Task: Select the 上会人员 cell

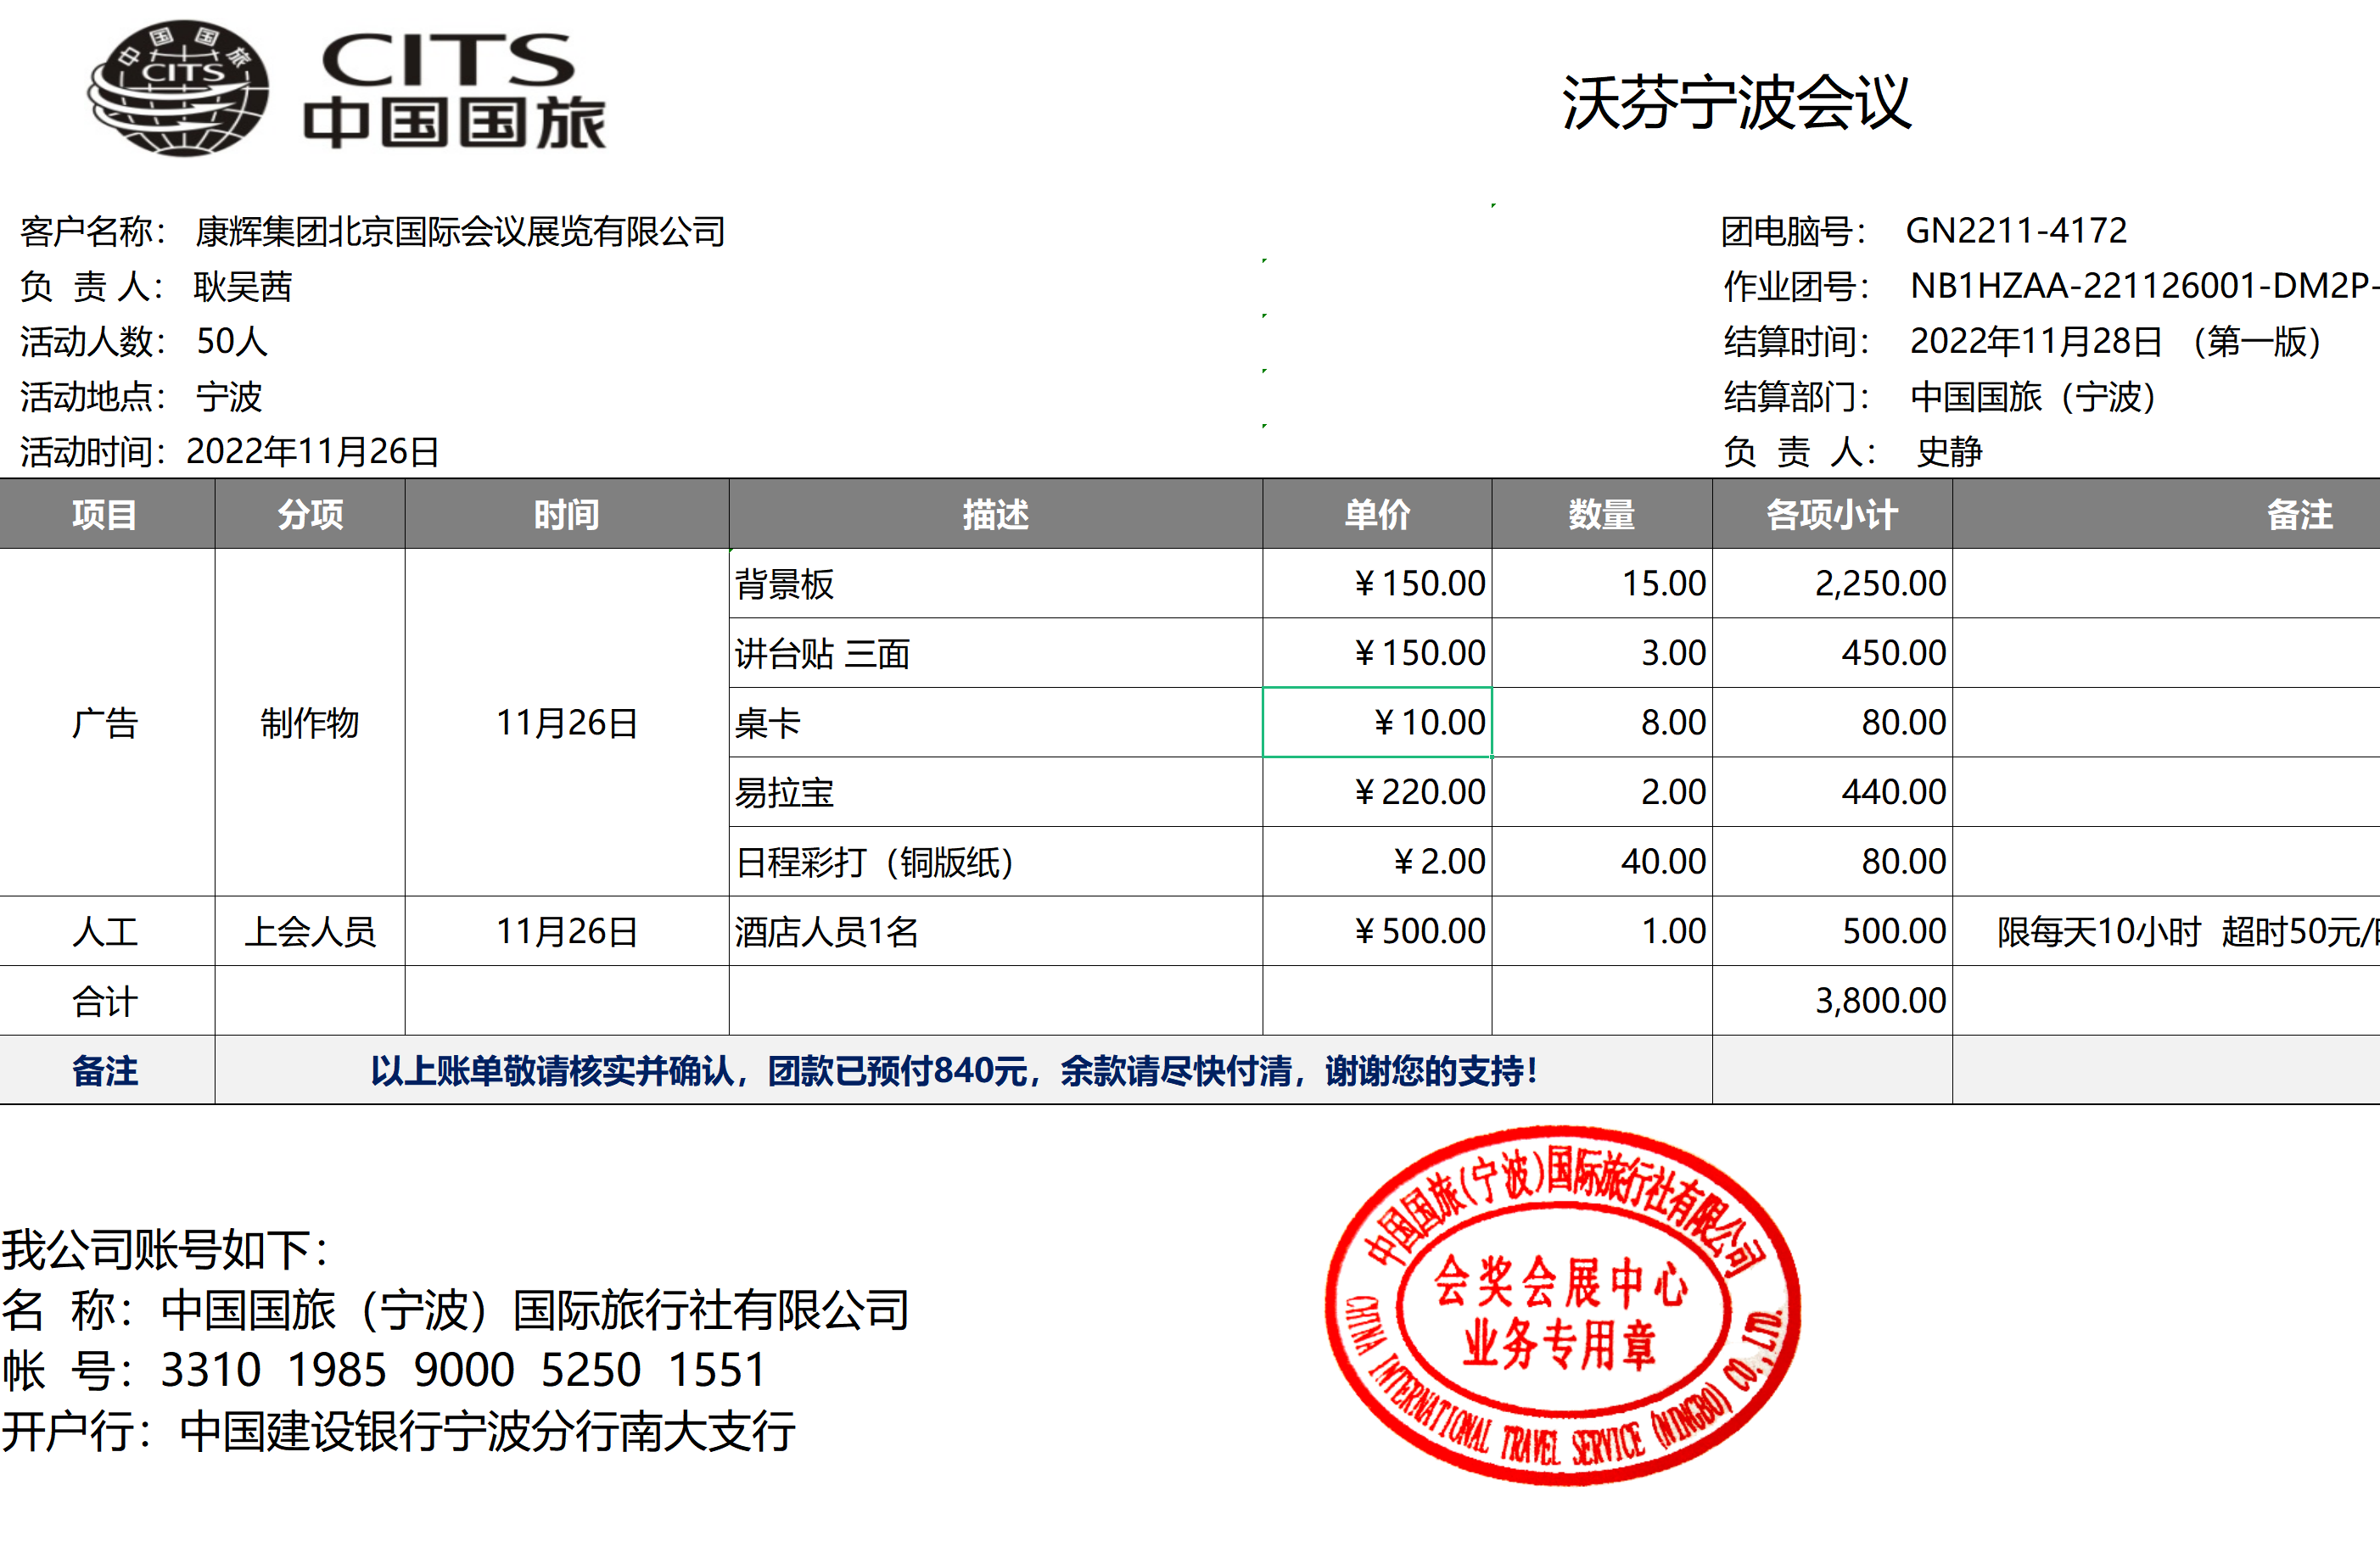Action: coord(309,931)
